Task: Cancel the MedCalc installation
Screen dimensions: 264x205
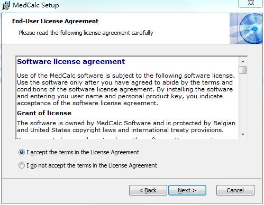Action: coord(235,190)
